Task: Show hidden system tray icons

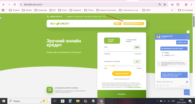Action: [x=157, y=101]
